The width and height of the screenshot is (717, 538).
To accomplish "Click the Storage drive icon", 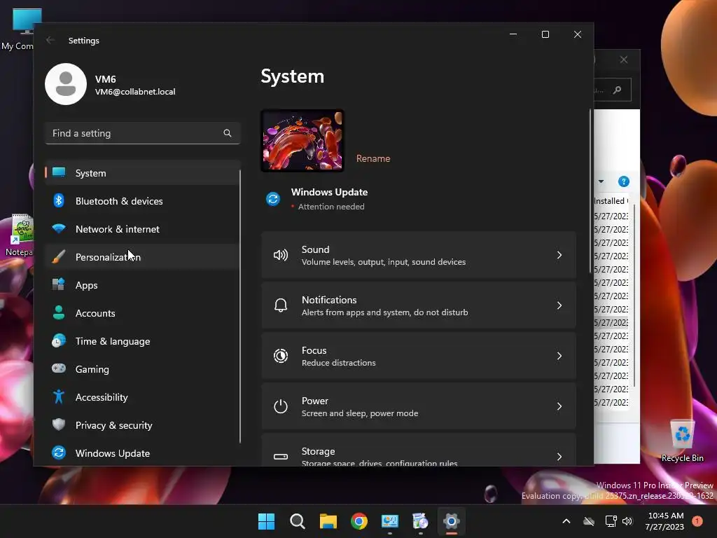I will point(280,457).
